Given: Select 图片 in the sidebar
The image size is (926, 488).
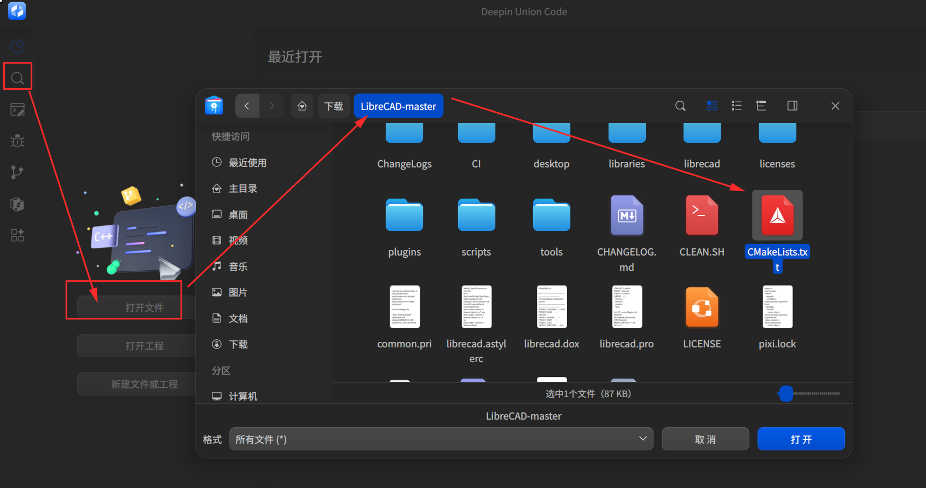Looking at the screenshot, I should point(238,293).
